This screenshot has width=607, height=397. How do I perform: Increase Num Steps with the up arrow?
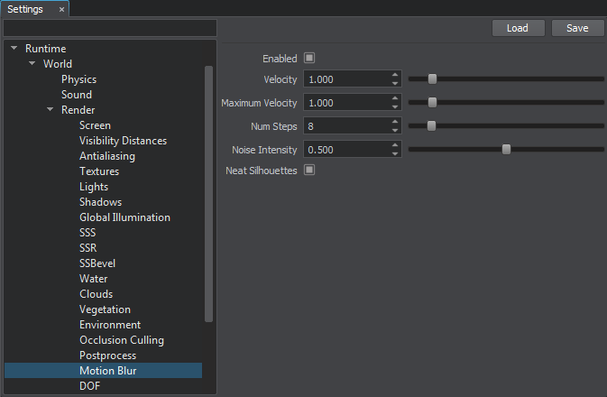(x=395, y=122)
